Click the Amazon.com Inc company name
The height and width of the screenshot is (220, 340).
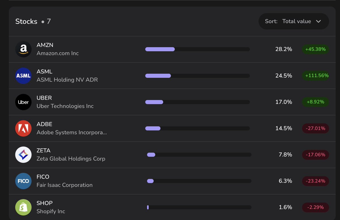click(x=58, y=53)
